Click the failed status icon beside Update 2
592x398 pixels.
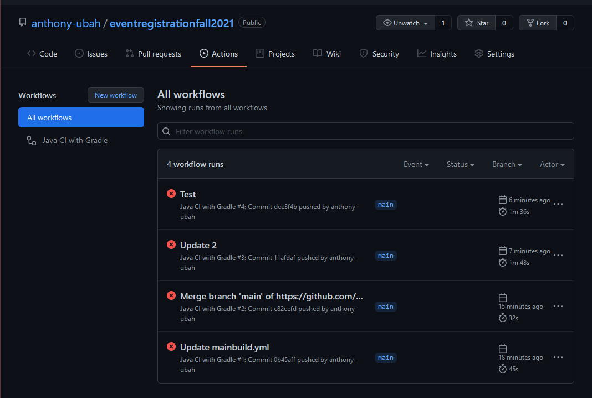click(171, 244)
